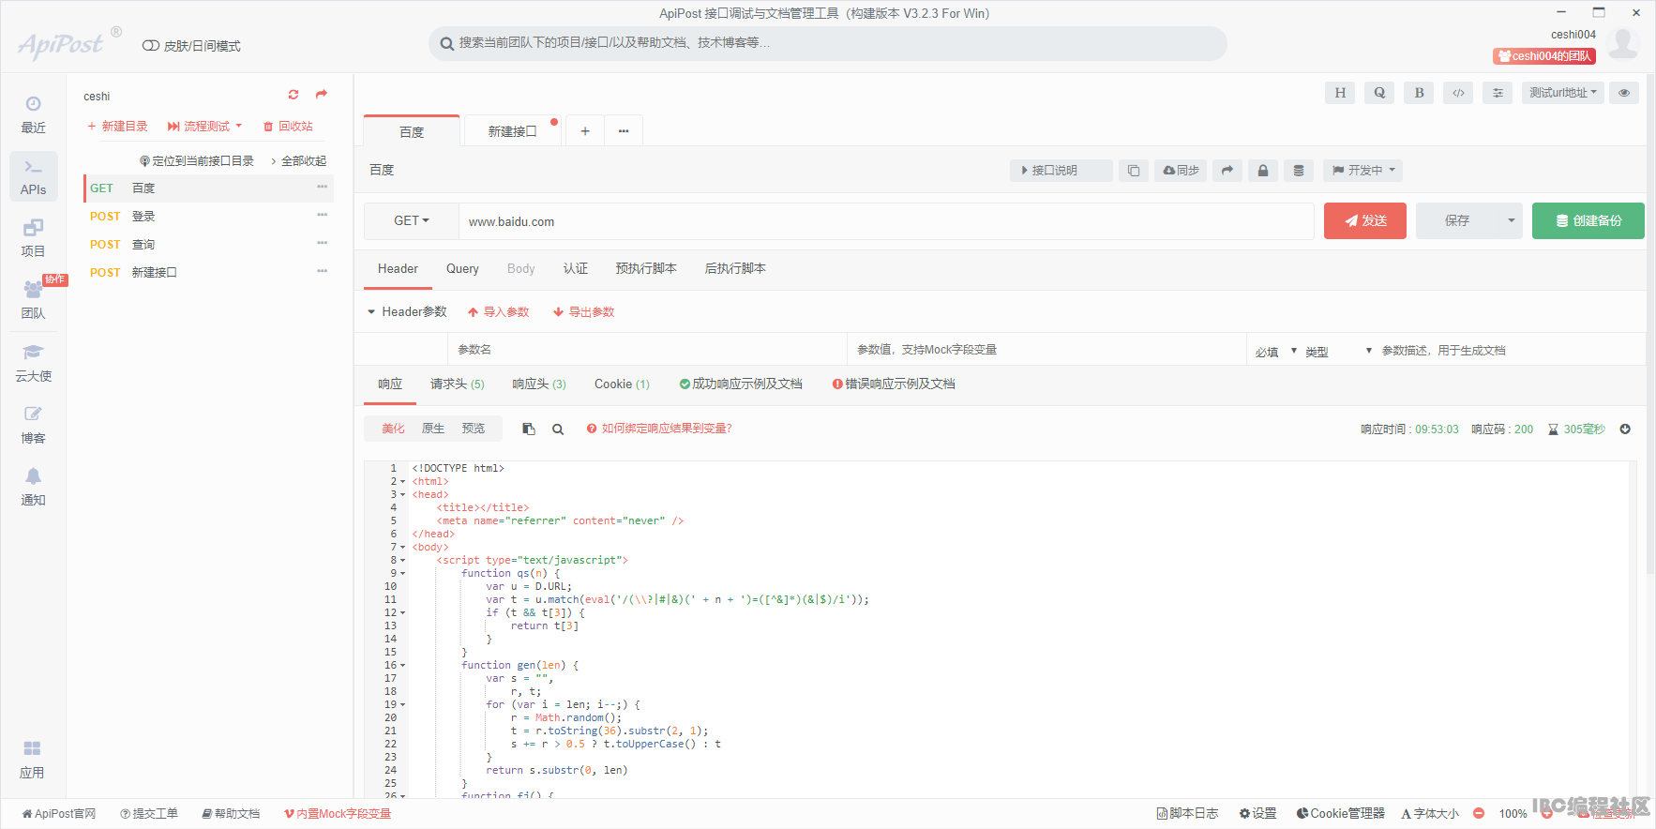Image resolution: width=1656 pixels, height=829 pixels.
Task: Click the database stack icon in the interface bar
Action: (1299, 171)
